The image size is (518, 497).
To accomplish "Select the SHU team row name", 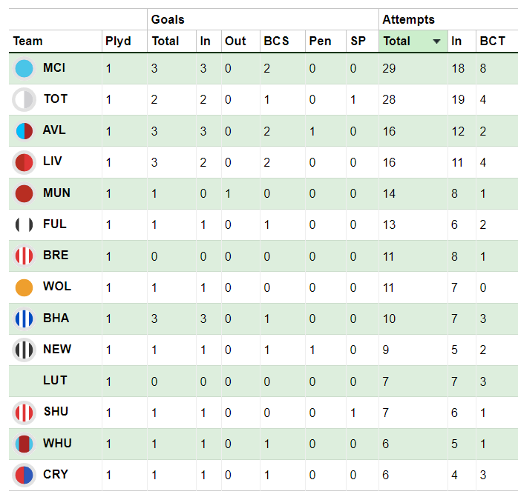I will click(56, 412).
